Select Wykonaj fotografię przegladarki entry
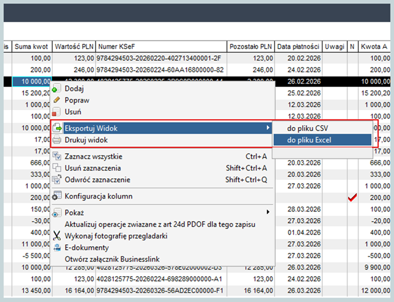Screen dimensions: 394x302 point(162,236)
